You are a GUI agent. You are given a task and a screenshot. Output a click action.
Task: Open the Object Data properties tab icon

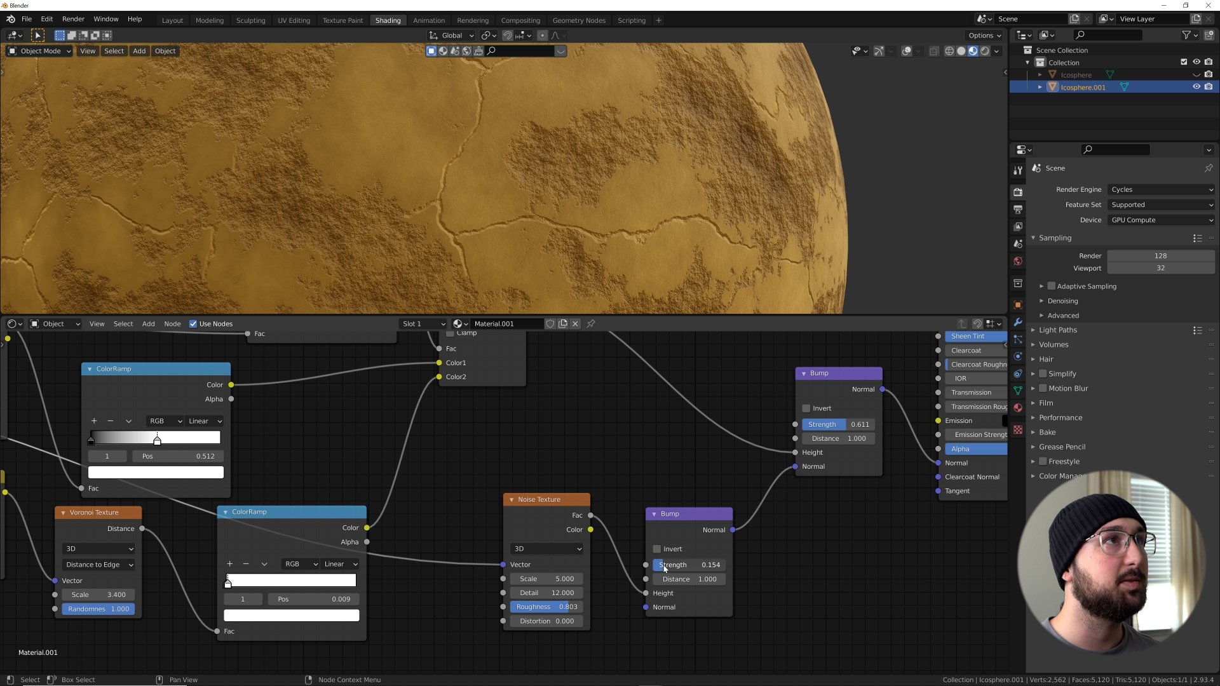click(x=1018, y=391)
